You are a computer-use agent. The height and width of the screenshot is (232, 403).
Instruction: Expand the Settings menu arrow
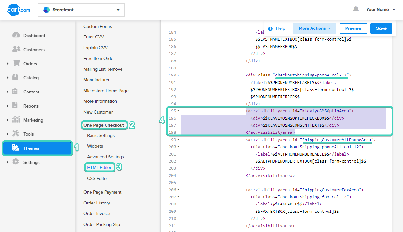coord(8,162)
